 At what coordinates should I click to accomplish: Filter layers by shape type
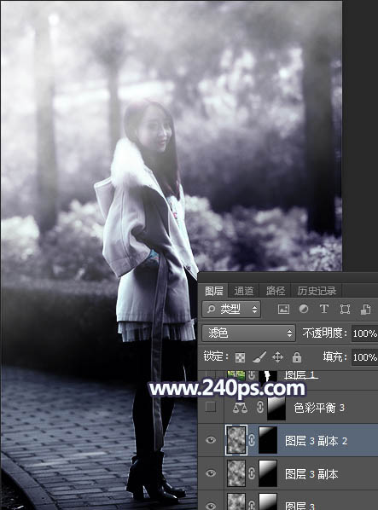click(345, 309)
